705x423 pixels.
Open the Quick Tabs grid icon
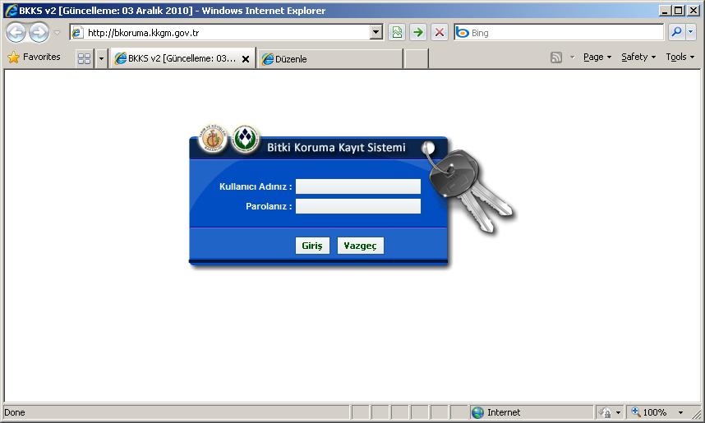84,58
